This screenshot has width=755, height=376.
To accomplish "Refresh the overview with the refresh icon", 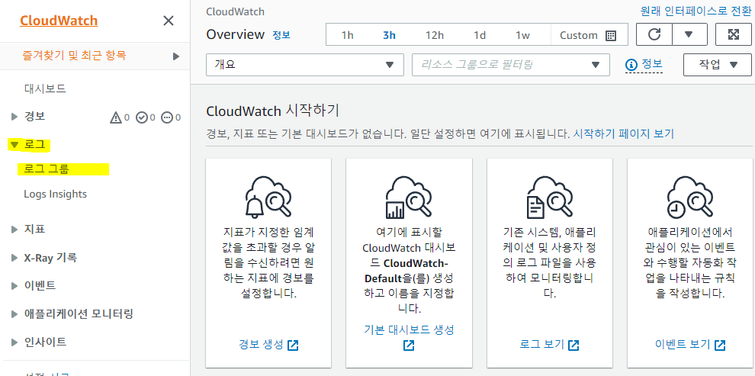I will click(654, 34).
